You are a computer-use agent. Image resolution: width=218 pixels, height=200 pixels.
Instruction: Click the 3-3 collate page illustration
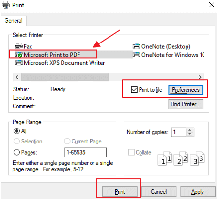point(197,158)
